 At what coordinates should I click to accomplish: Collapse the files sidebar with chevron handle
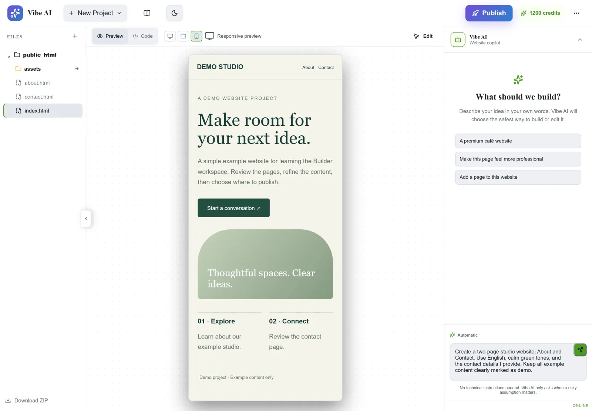pyautogui.click(x=86, y=219)
